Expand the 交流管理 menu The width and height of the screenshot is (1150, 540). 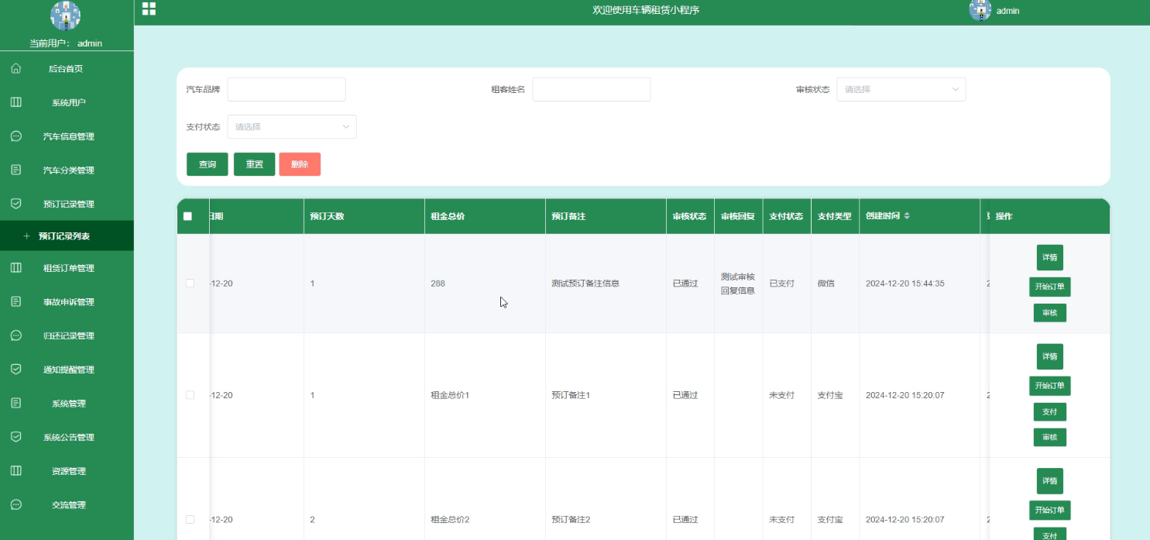point(67,504)
